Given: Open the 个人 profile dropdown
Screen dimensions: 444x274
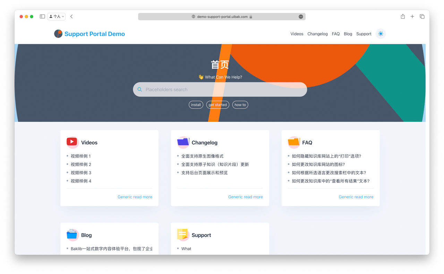Looking at the screenshot, I should pos(56,16).
